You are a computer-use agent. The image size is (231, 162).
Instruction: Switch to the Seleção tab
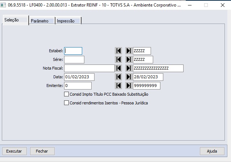16,20
